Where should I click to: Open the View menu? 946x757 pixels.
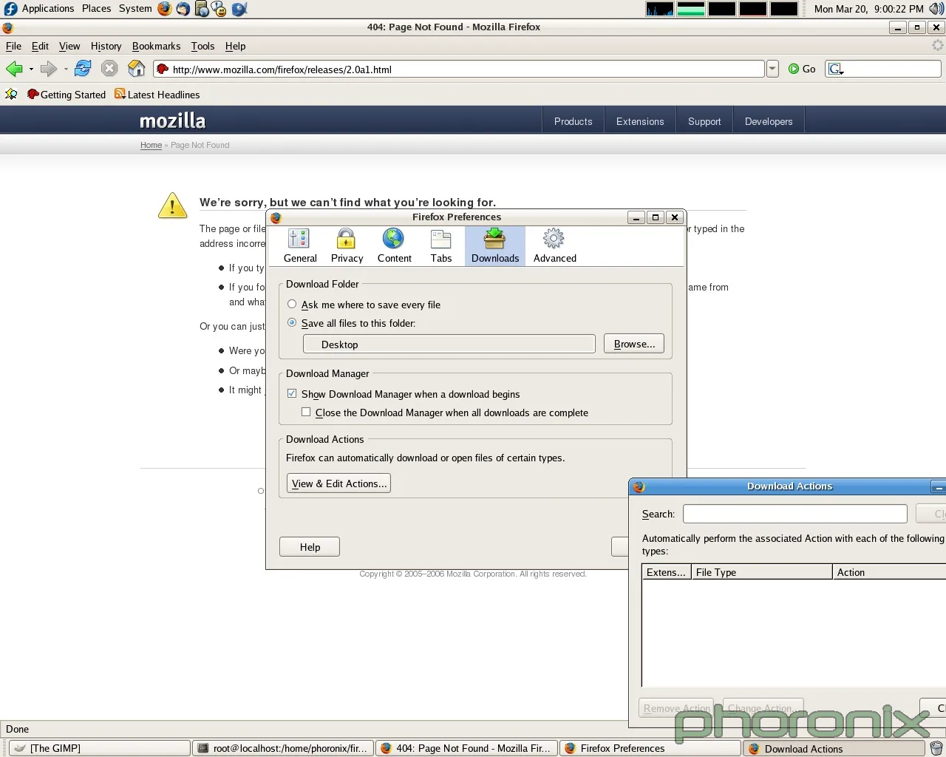69,46
